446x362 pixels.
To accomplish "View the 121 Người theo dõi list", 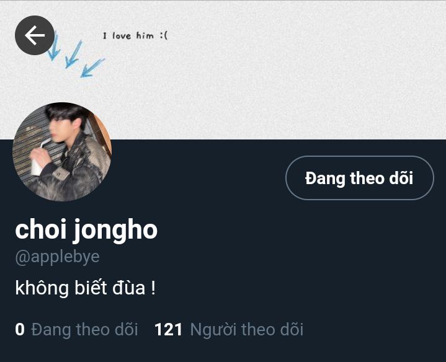I will click(229, 330).
